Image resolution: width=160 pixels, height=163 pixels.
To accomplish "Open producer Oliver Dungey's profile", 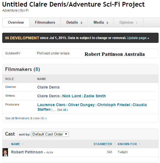I will coord(81,105).
